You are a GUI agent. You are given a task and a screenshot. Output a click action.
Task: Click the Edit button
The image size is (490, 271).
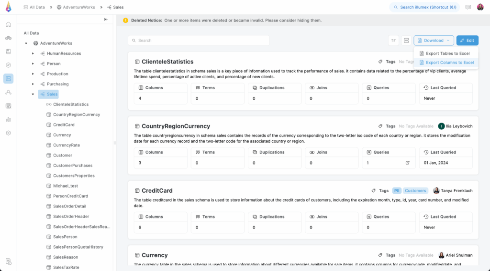(467, 41)
